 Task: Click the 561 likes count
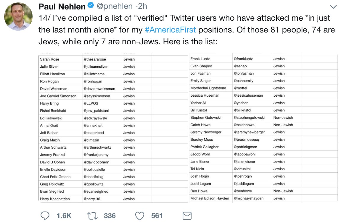point(157,216)
